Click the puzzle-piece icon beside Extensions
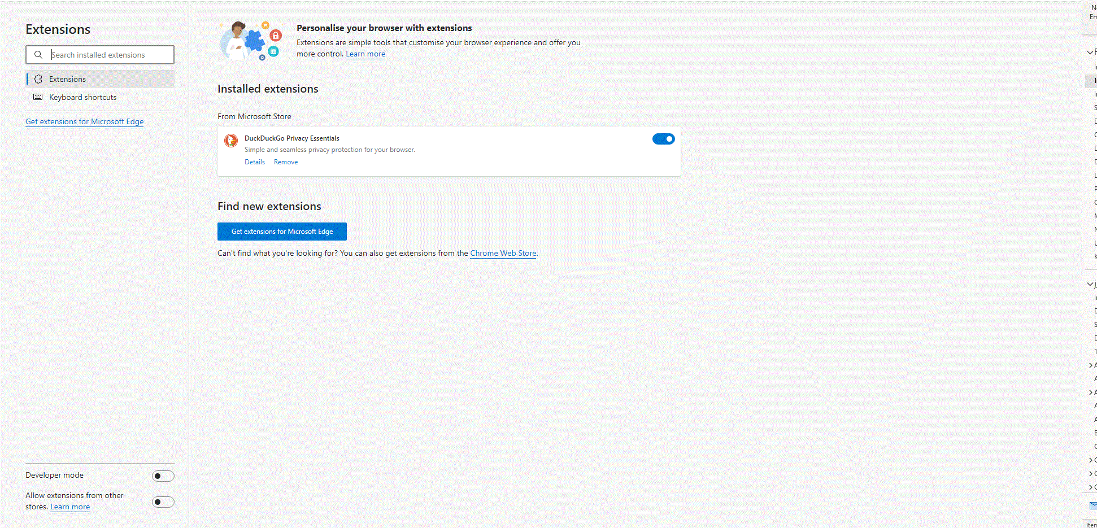Viewport: 1097px width, 528px height. [38, 79]
